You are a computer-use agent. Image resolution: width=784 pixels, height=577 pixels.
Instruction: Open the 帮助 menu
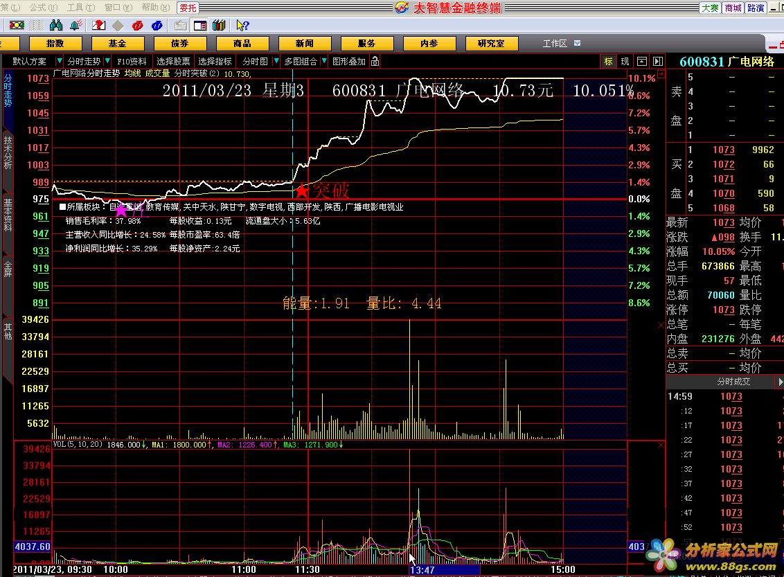coord(156,8)
